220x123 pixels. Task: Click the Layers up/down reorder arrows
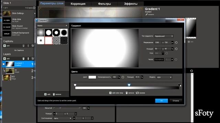pyautogui.click(x=28, y=58)
